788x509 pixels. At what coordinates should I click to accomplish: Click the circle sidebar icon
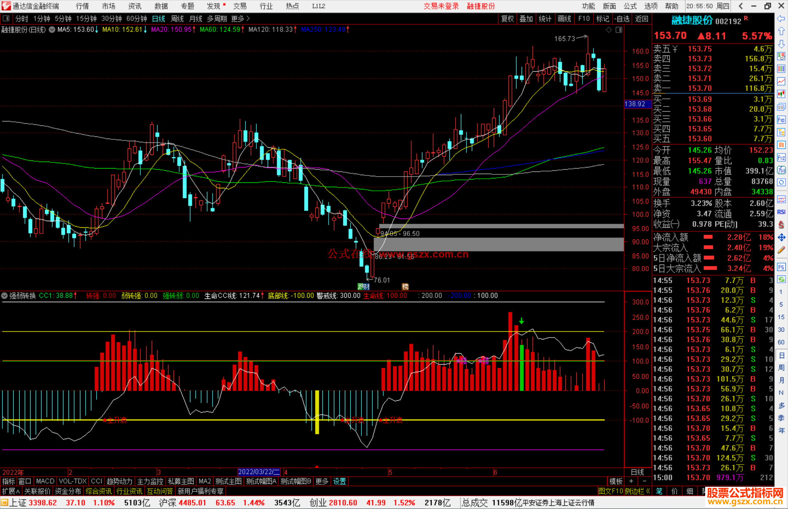click(781, 182)
